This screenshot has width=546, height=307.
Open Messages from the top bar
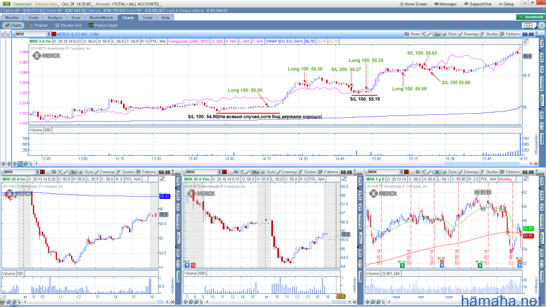pos(445,4)
